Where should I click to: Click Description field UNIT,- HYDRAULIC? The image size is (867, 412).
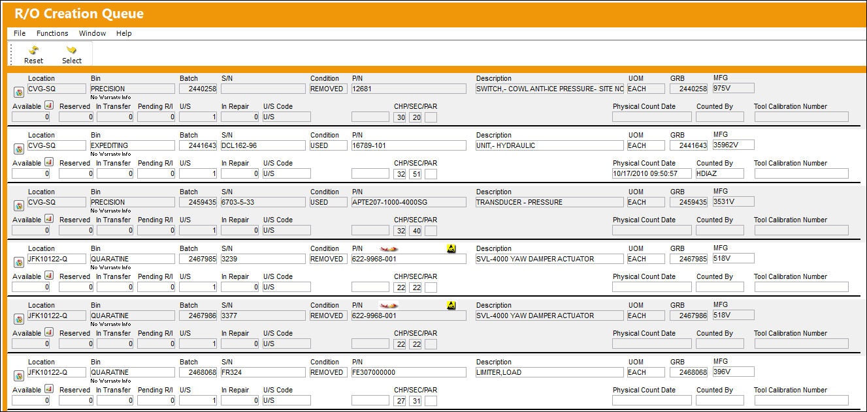click(x=549, y=145)
